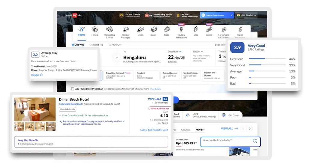Open Calangute Baga Road link
The width and height of the screenshot is (310, 167).
tap(70, 104)
